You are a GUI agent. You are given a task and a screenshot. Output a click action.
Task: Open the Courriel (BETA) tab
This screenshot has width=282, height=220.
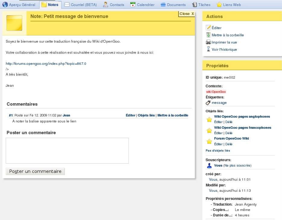tap(80, 5)
